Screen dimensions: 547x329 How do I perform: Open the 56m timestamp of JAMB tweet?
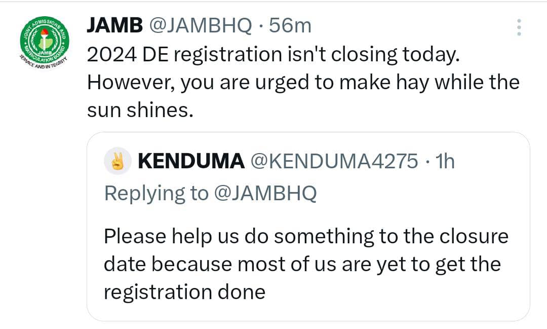tap(290, 26)
